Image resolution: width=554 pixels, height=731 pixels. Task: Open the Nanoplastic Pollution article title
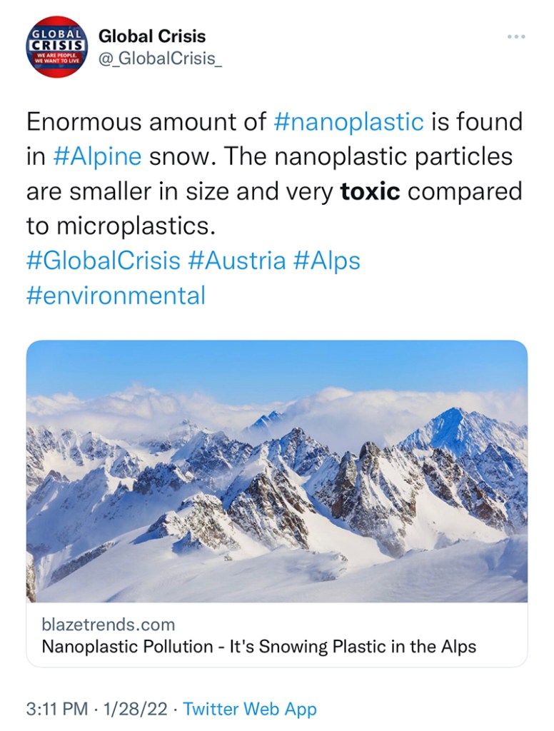tap(258, 647)
